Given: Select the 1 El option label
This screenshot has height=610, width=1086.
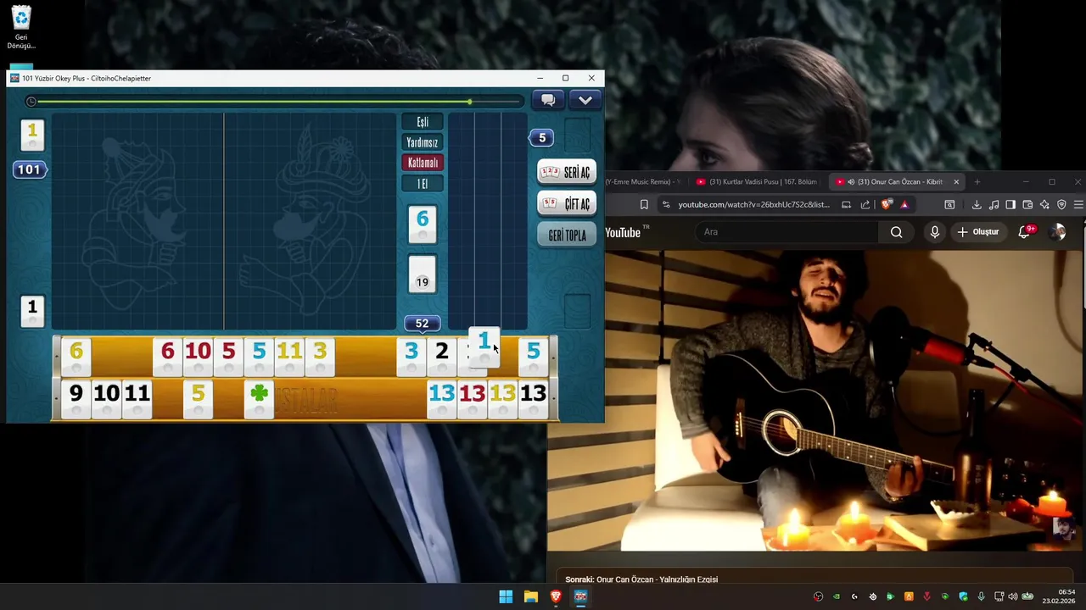Looking at the screenshot, I should tap(423, 184).
